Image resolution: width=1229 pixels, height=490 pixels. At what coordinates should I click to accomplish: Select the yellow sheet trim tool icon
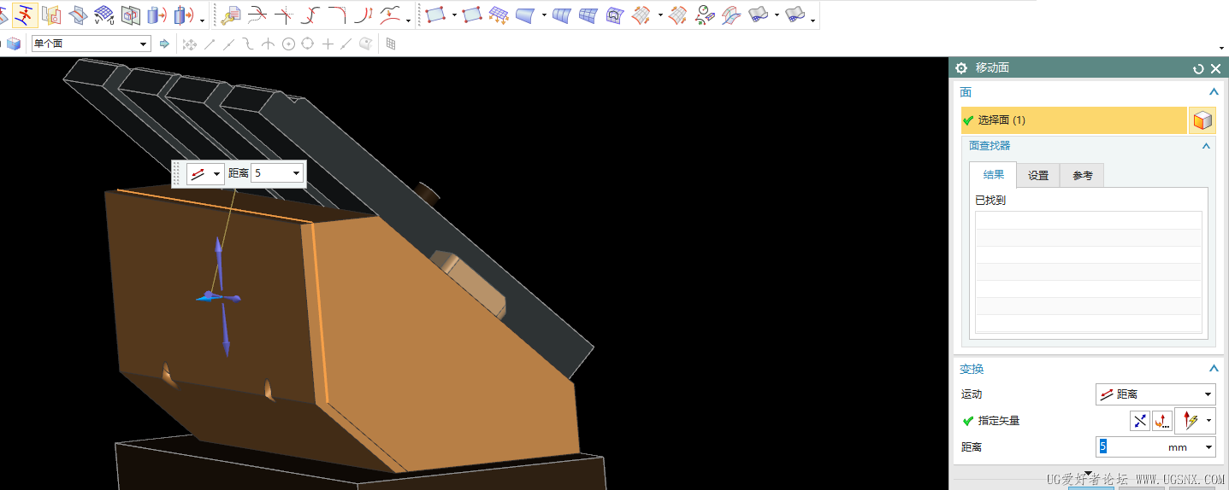click(x=51, y=15)
